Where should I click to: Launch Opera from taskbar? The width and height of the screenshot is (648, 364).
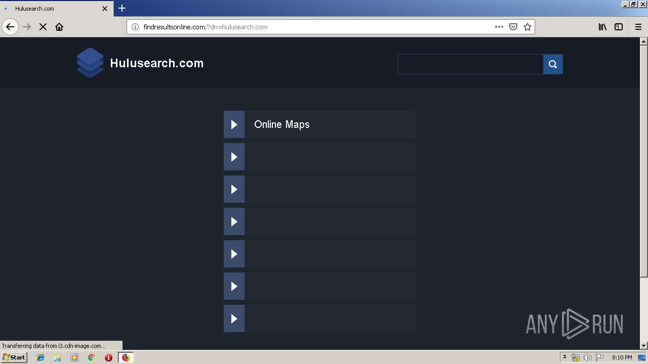coord(108,357)
